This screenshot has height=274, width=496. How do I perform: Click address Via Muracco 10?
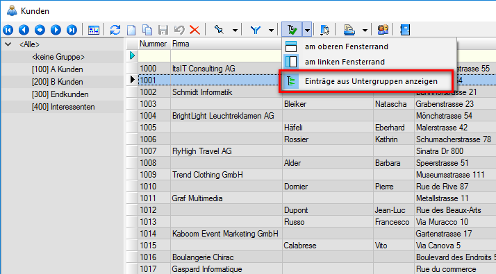442,222
